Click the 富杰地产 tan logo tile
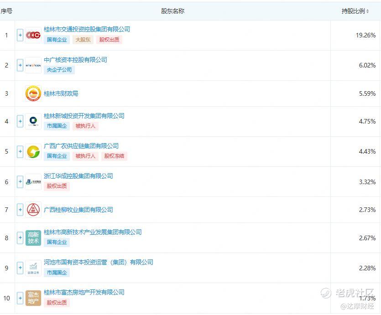Viewport: 381px width, 315px height. (x=33, y=298)
